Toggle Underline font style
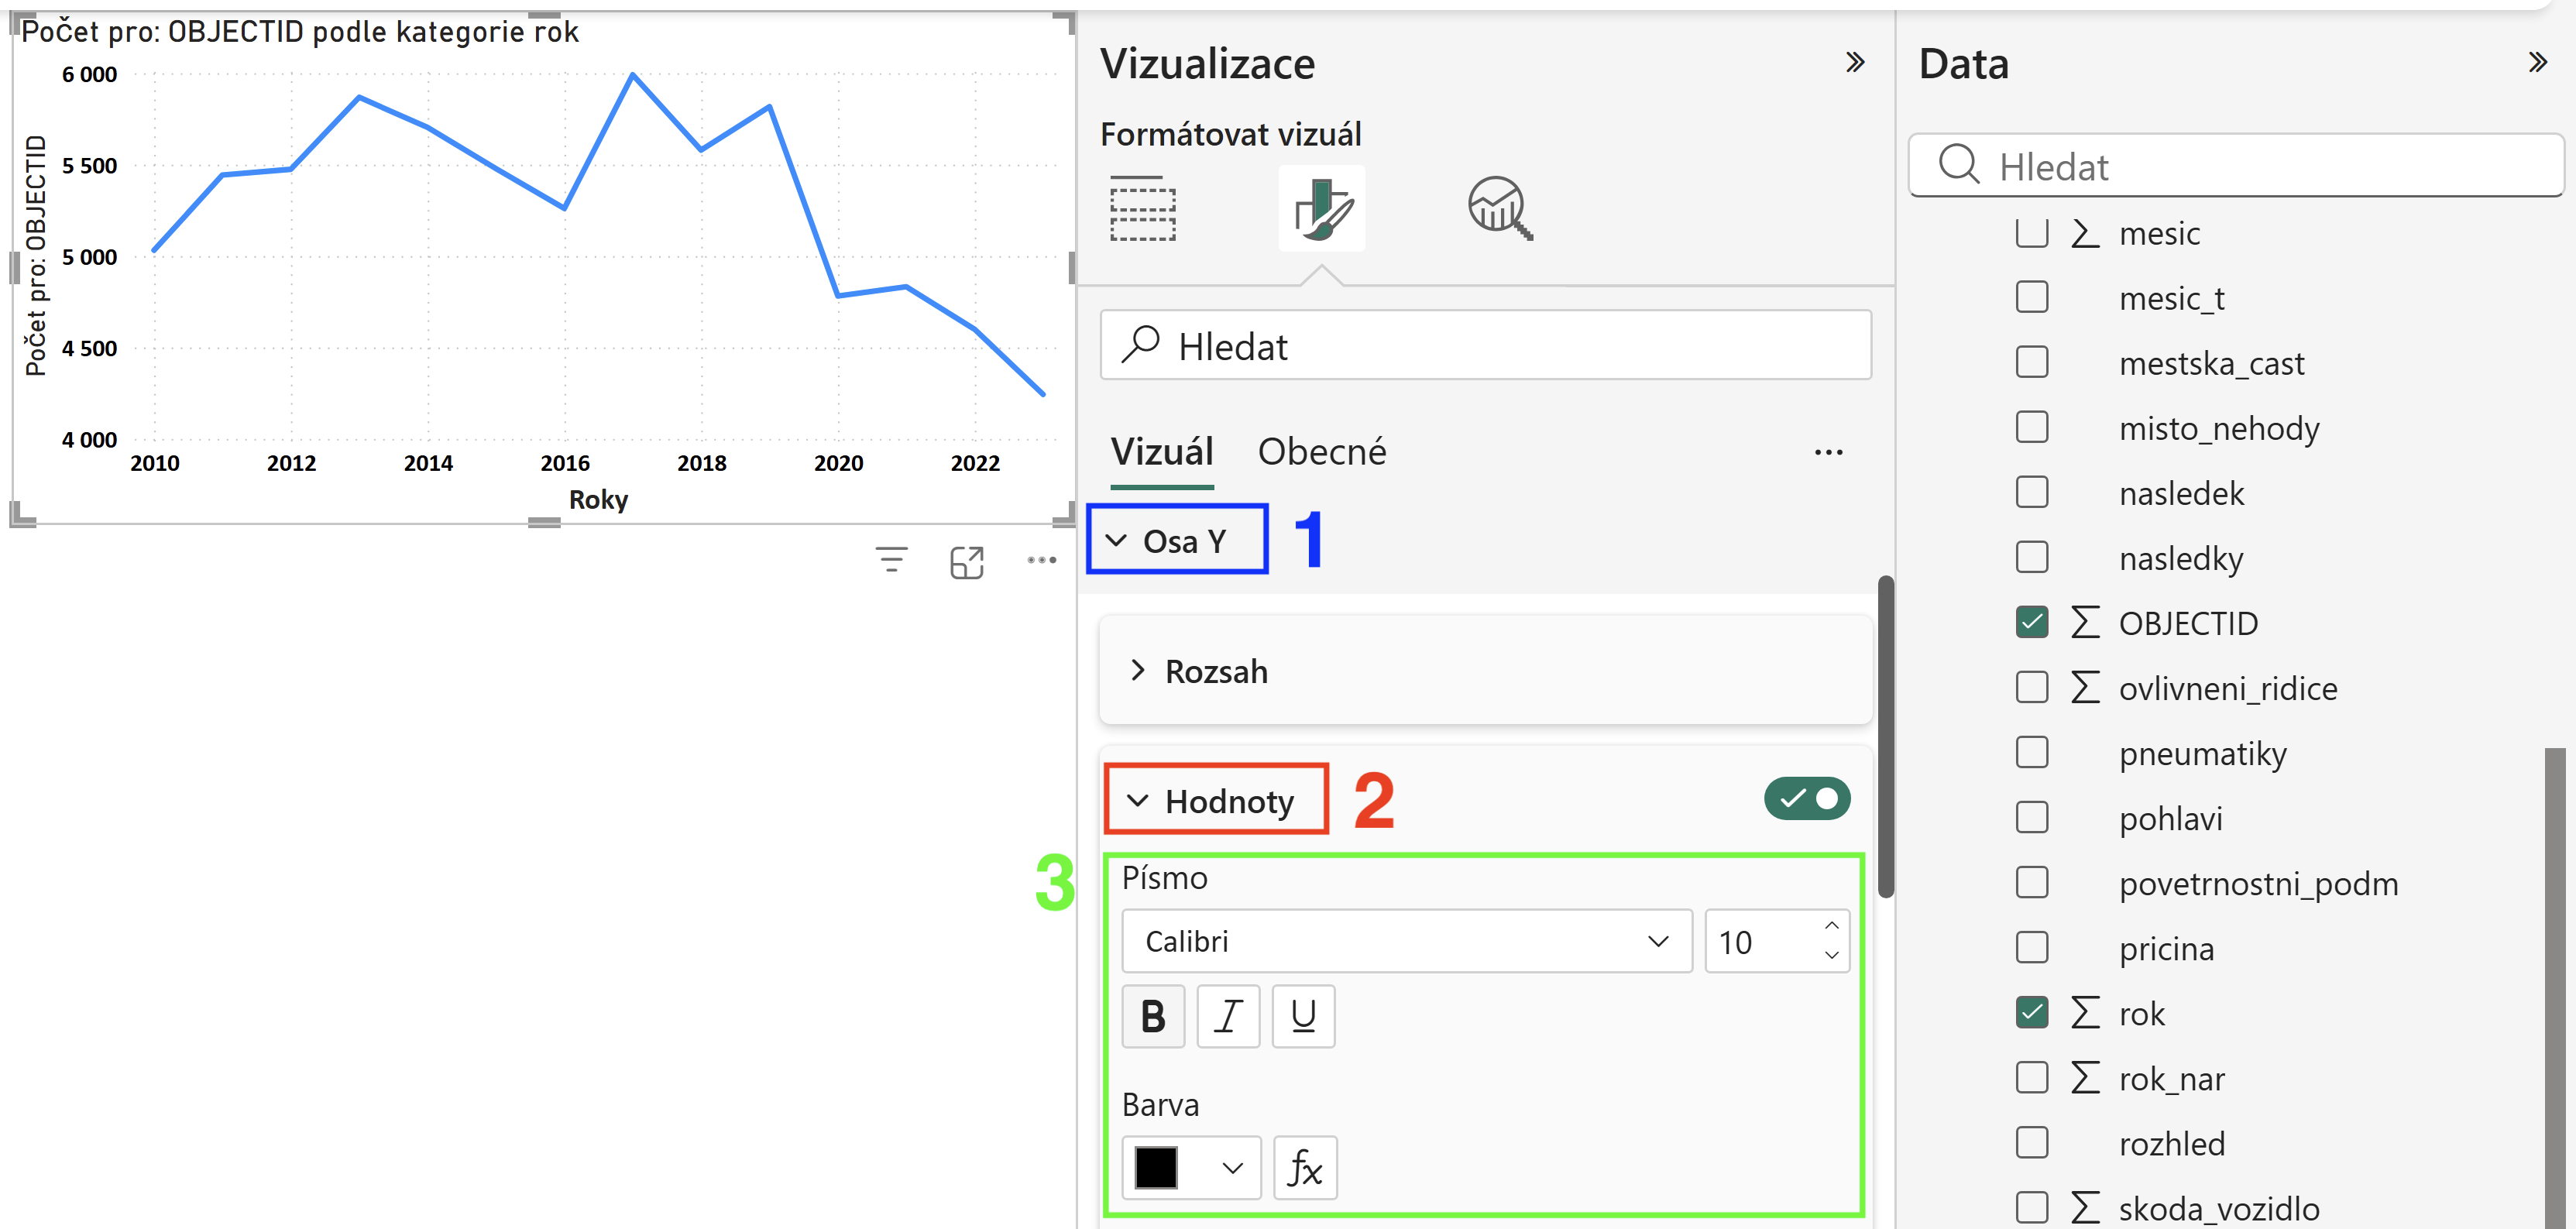The height and width of the screenshot is (1229, 2576). click(x=1303, y=1016)
